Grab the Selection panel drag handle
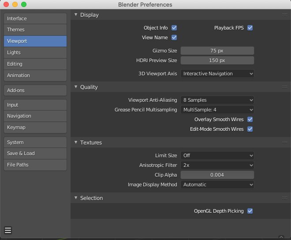The width and height of the screenshot is (291, 240). [x=285, y=198]
